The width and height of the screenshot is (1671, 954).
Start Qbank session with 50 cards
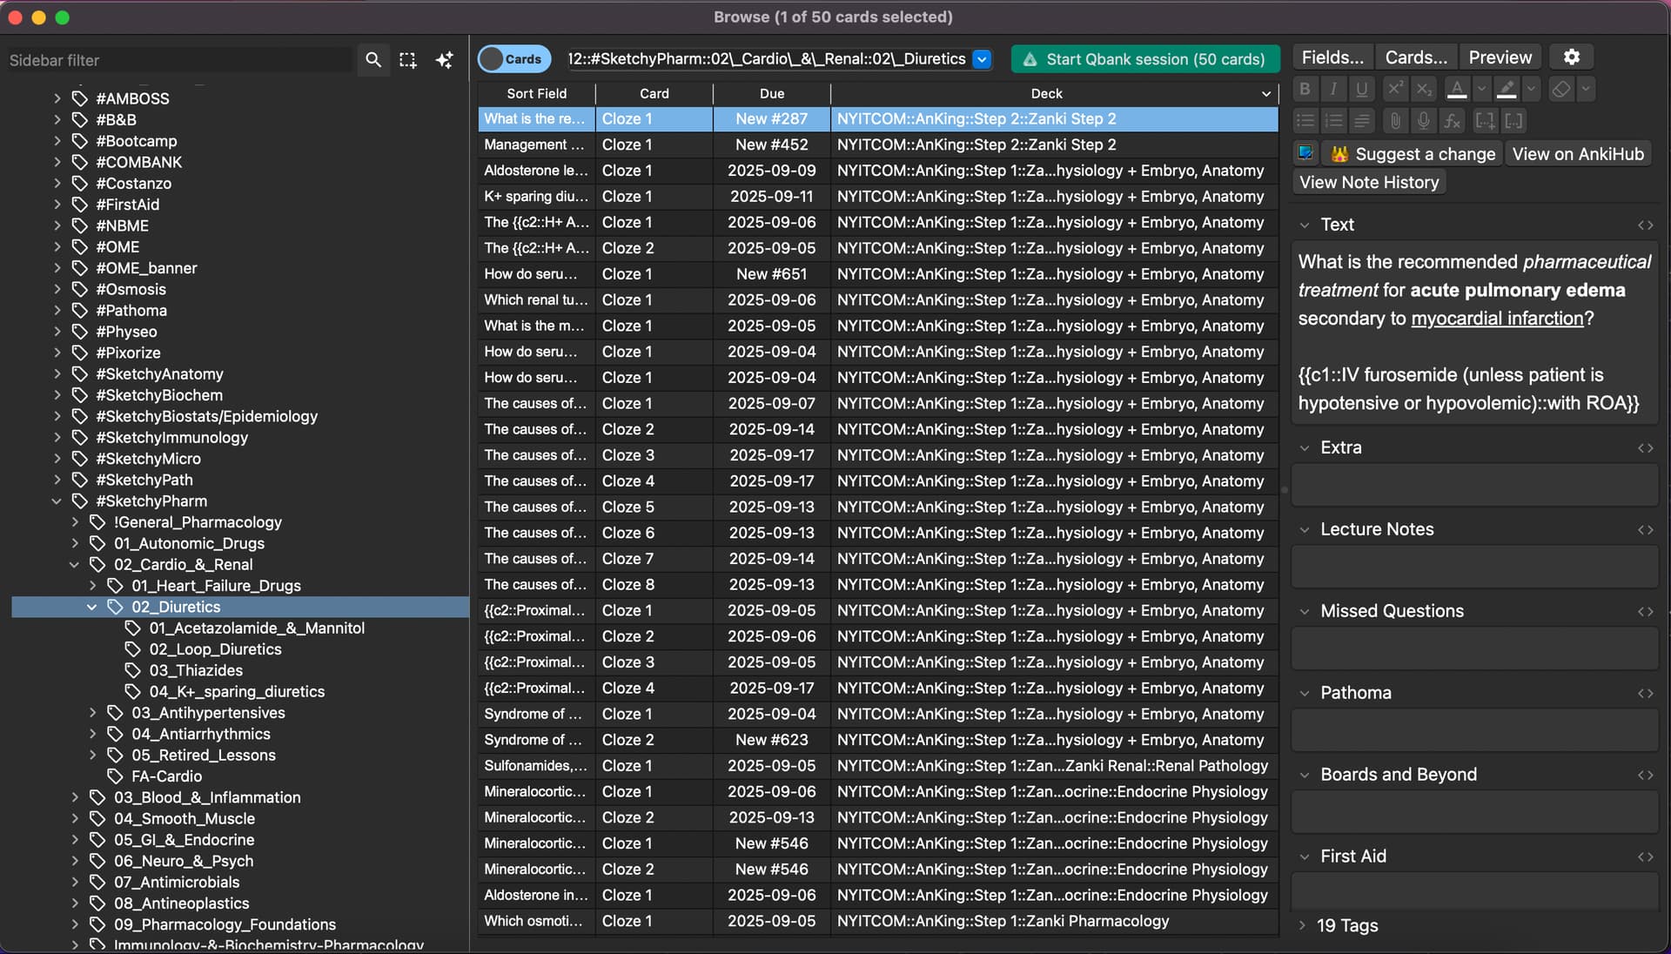tap(1145, 59)
